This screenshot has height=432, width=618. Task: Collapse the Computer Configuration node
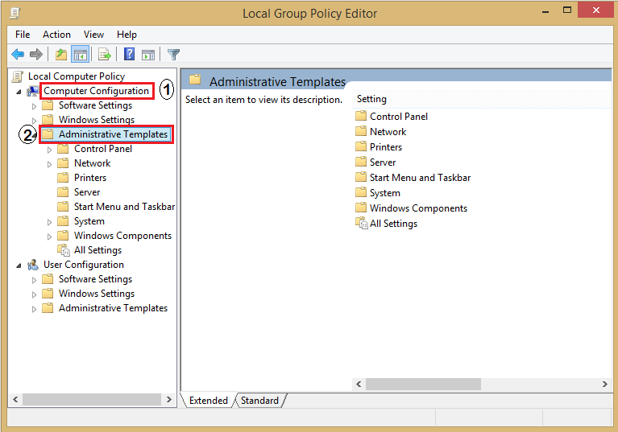(19, 92)
